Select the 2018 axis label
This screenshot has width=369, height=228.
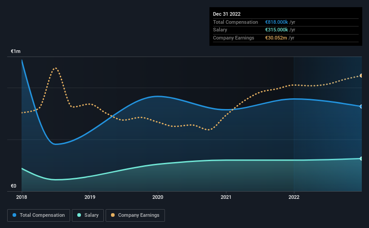(22, 197)
